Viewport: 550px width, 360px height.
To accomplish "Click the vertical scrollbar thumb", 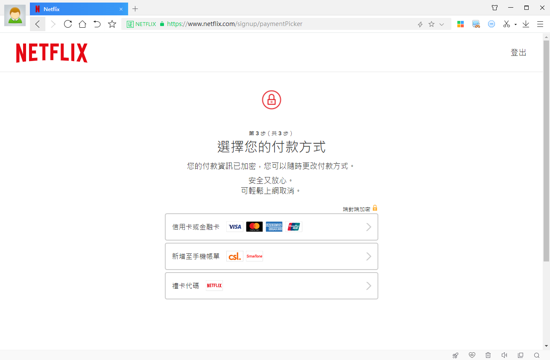I will [x=546, y=151].
